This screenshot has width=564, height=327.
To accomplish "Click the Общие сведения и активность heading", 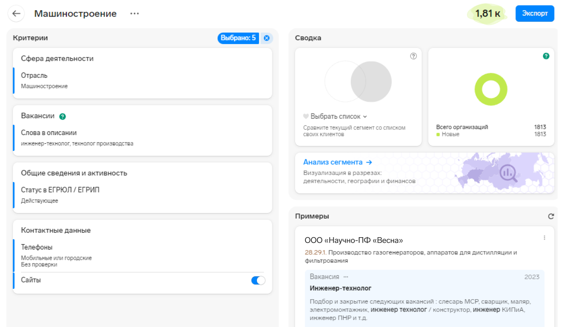I will (74, 173).
